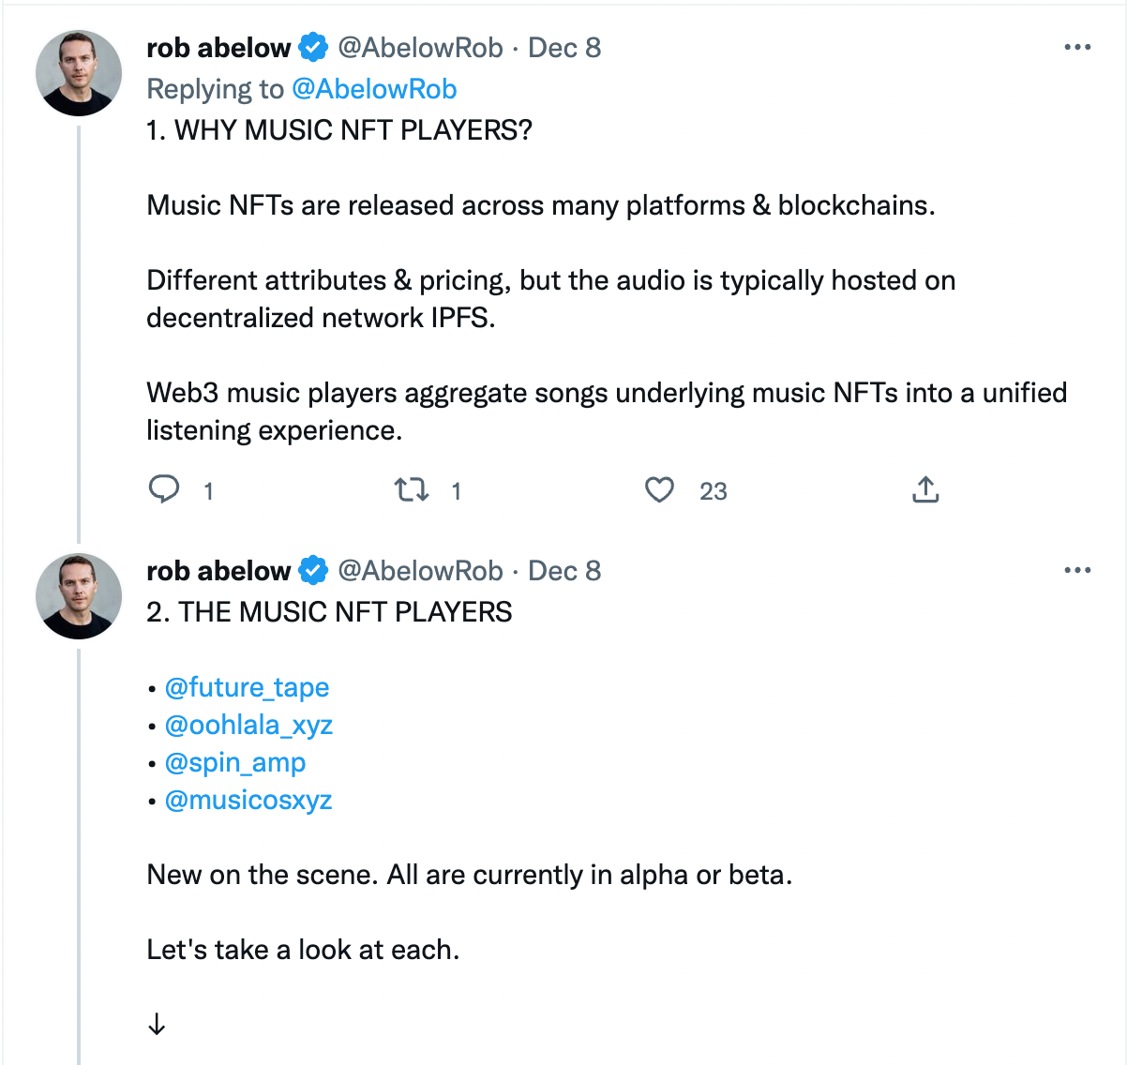Click the like count 23
This screenshot has width=1127, height=1065.
click(713, 491)
